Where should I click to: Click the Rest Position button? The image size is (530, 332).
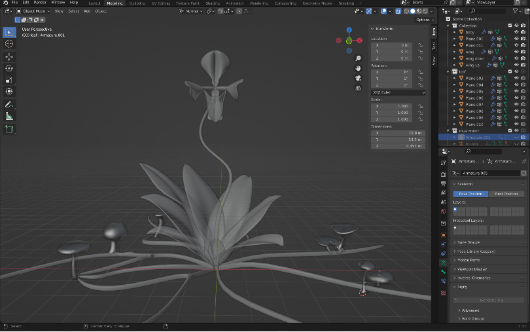point(506,194)
